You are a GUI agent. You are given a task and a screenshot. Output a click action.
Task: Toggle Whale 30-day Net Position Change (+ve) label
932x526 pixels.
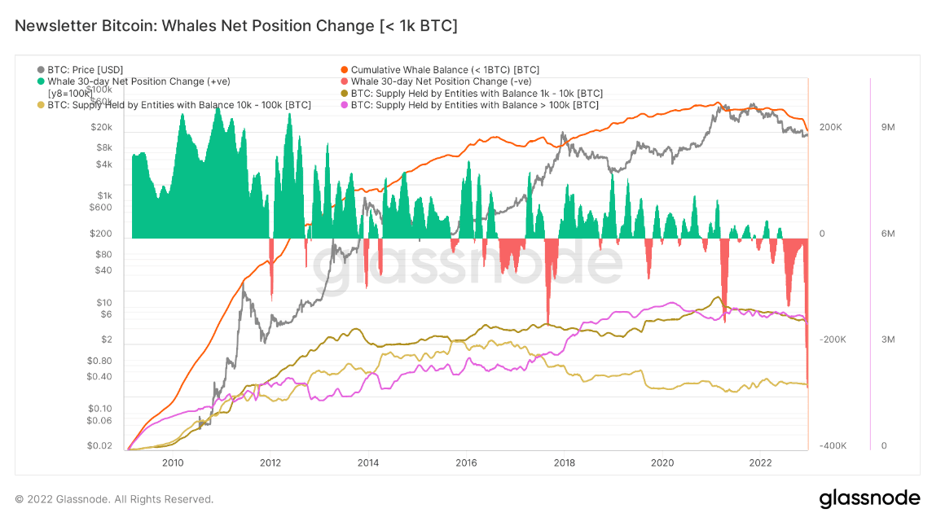point(138,81)
